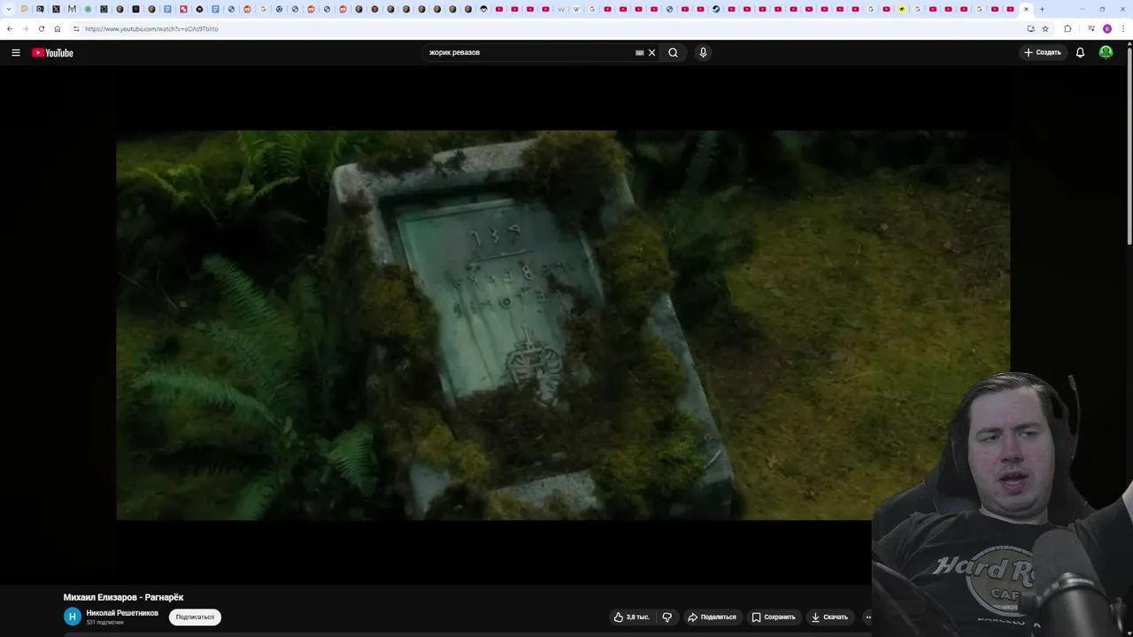
Task: Dislike the video
Action: [667, 617]
